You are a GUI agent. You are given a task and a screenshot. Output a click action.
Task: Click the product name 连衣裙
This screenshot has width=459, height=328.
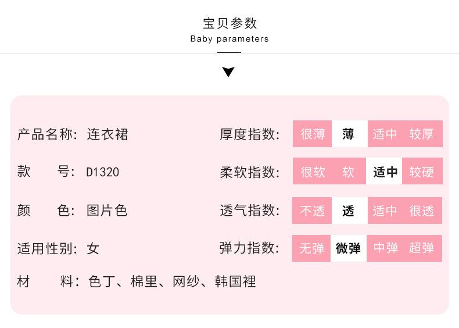click(107, 134)
